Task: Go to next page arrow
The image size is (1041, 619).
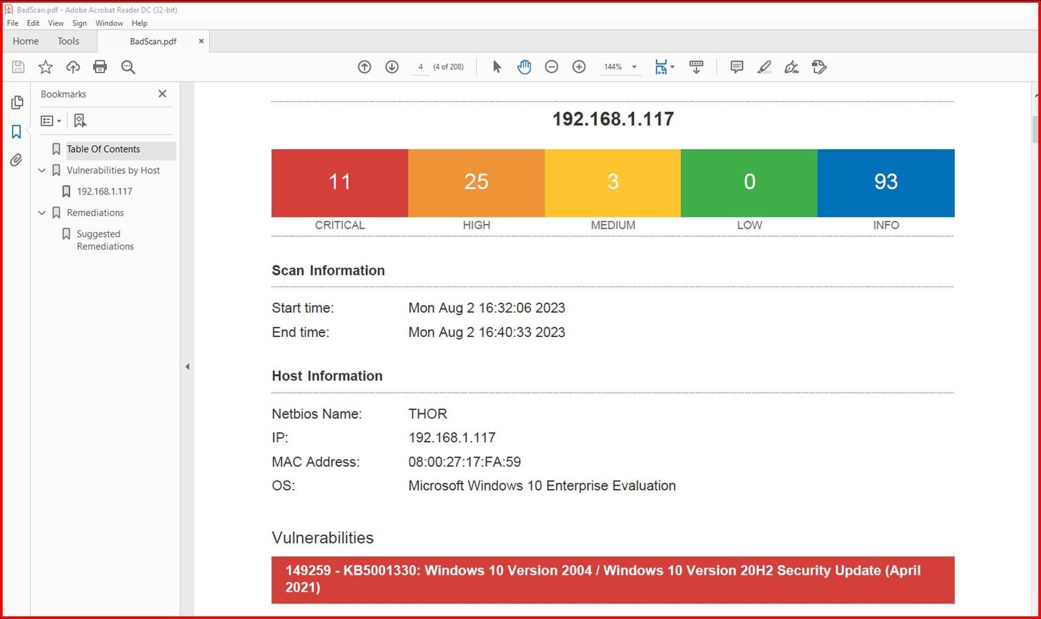Action: tap(392, 67)
